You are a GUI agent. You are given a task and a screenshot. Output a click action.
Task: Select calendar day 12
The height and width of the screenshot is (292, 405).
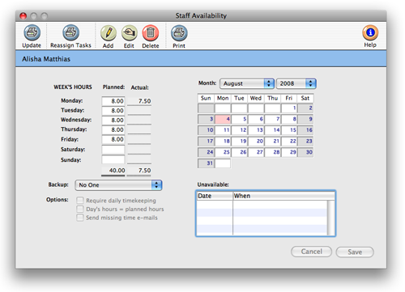pyautogui.click(x=239, y=130)
